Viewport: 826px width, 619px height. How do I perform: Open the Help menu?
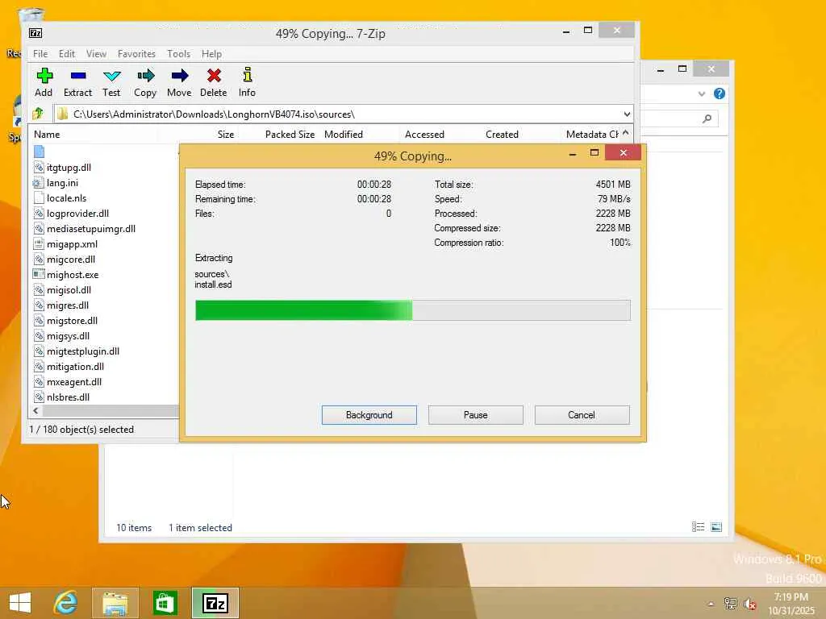(x=211, y=54)
